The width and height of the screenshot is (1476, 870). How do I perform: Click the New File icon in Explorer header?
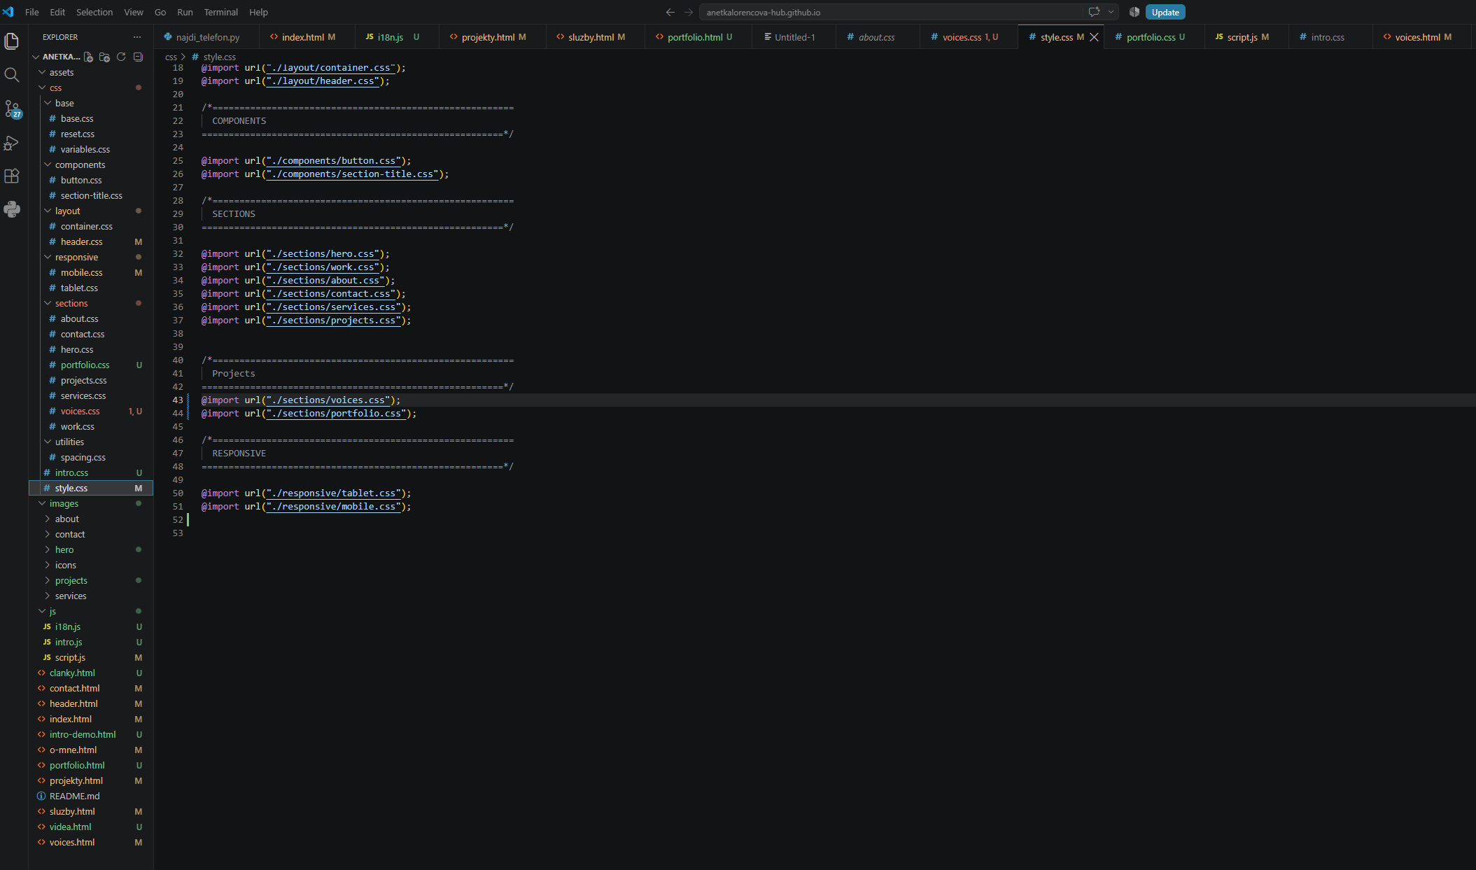(x=88, y=57)
